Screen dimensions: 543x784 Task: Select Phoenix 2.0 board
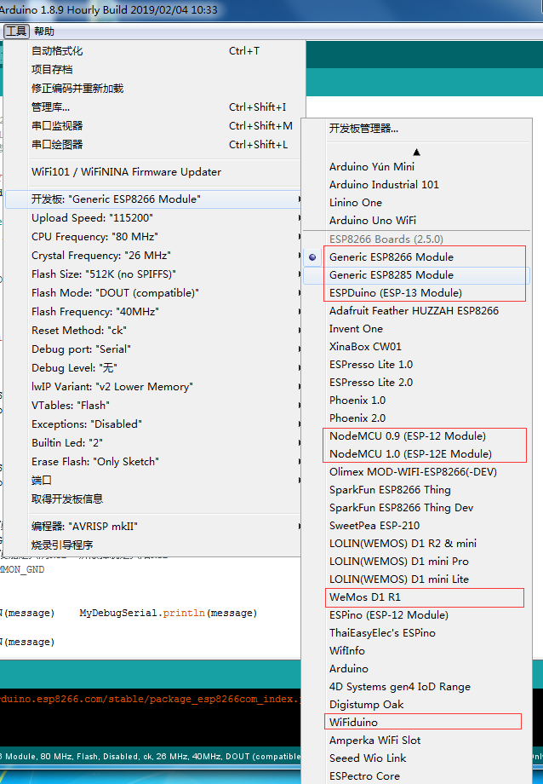(417, 418)
